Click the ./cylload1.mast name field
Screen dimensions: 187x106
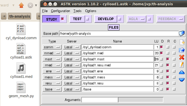tap(117, 59)
